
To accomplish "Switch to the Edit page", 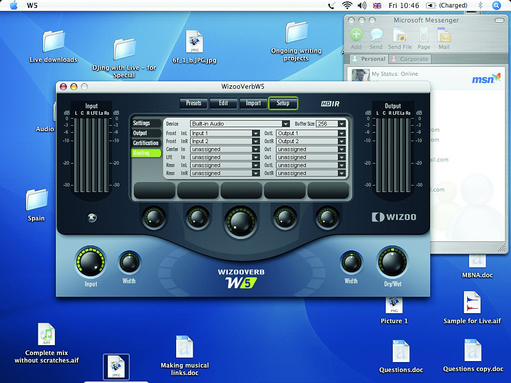I will click(223, 103).
